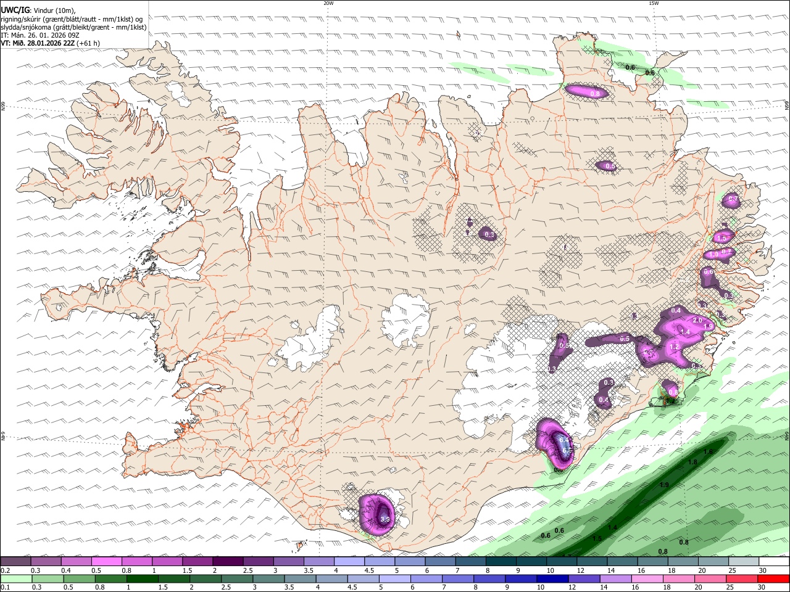Select the deep blue 10–12 rain scale swatch

(552, 578)
